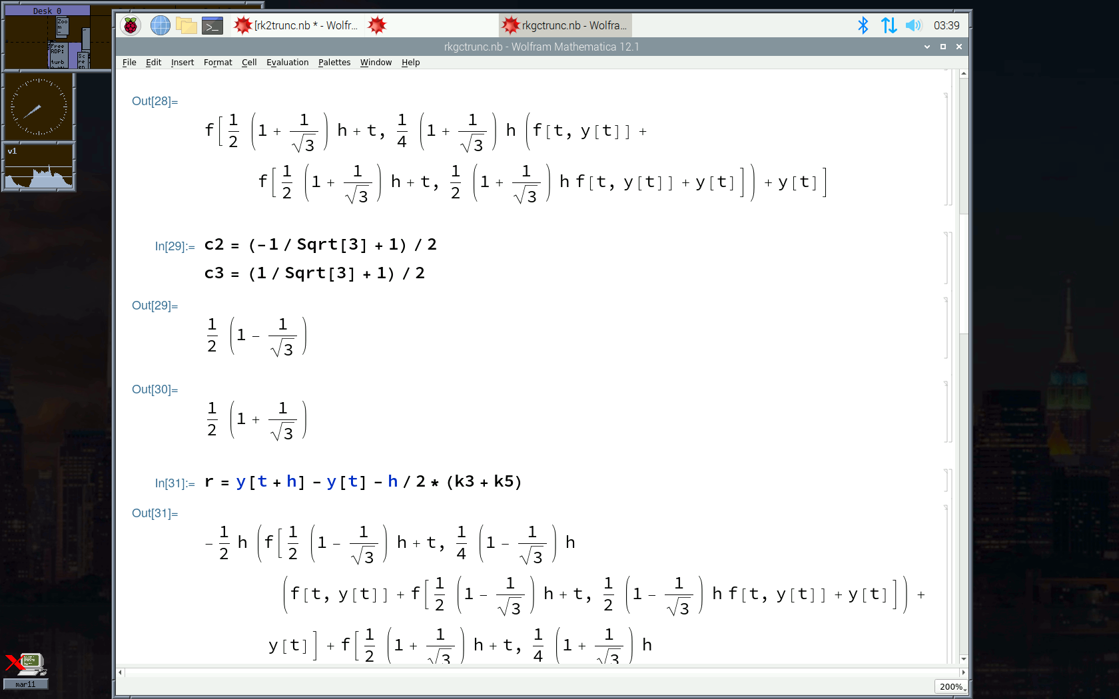
Task: Click the In[31] input expression for r
Action: (363, 482)
